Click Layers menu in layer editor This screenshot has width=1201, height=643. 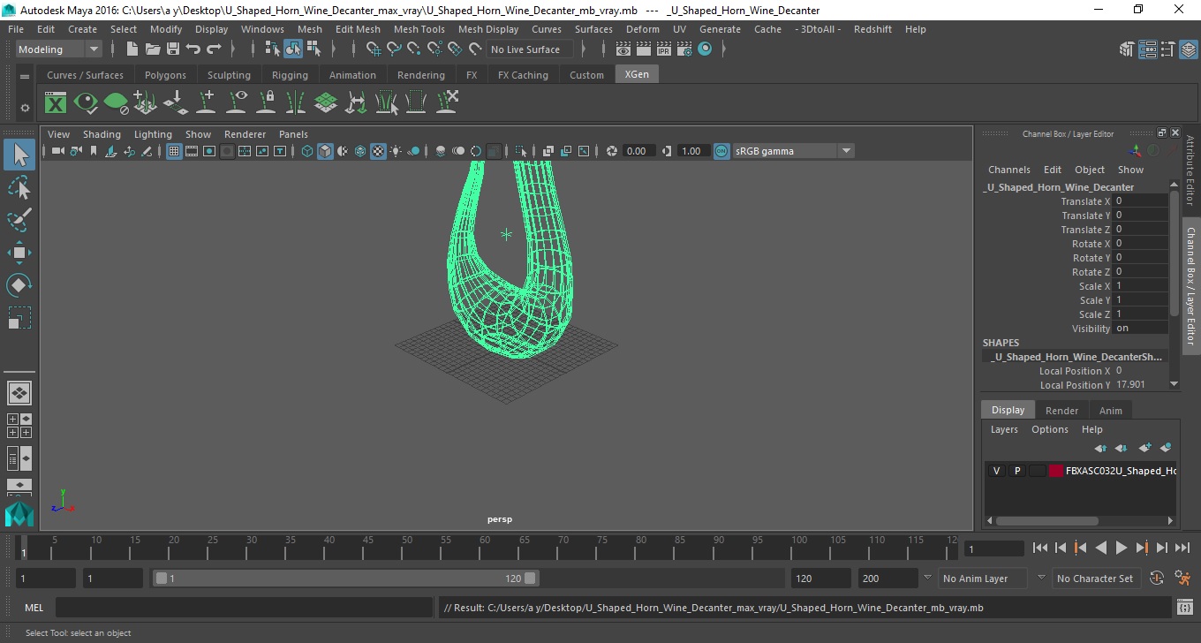point(1004,429)
